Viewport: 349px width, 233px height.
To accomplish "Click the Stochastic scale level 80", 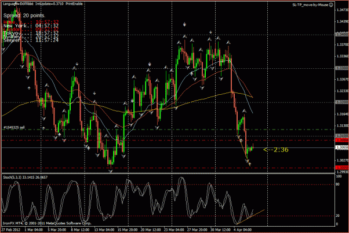I will coord(337,184).
